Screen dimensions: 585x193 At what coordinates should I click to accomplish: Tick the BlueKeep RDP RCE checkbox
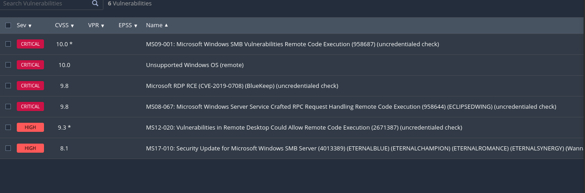tap(8, 86)
